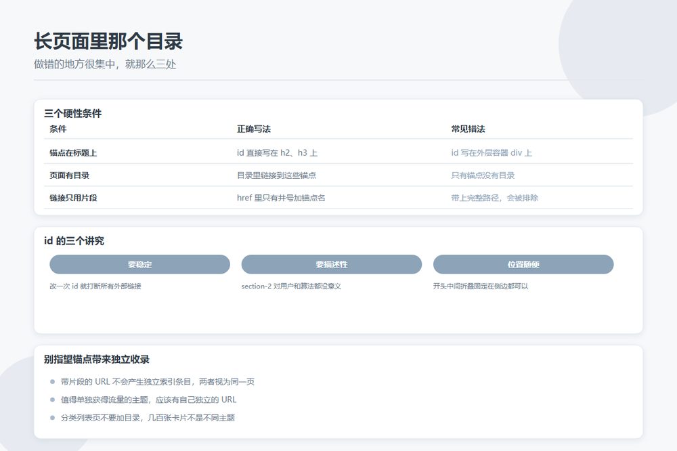Click text 开头中间折叠固定在侧边都可以

tap(481, 286)
